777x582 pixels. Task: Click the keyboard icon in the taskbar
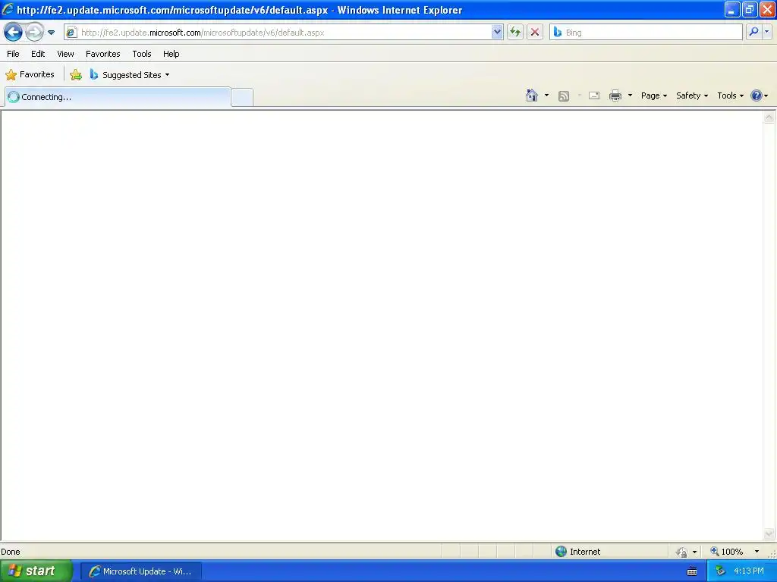point(692,571)
